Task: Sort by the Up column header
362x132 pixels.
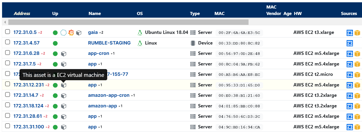Action: click(55, 13)
